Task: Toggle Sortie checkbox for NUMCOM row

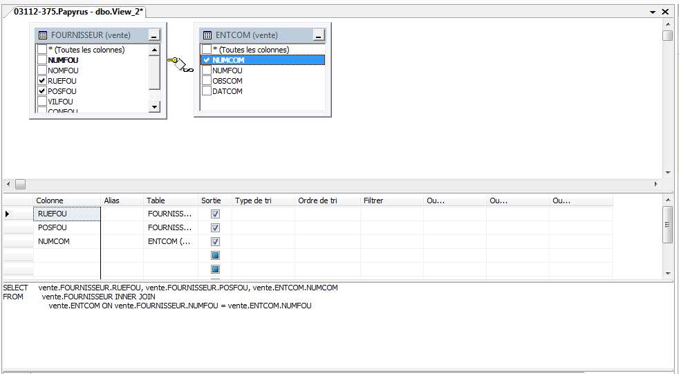Action: [x=214, y=241]
